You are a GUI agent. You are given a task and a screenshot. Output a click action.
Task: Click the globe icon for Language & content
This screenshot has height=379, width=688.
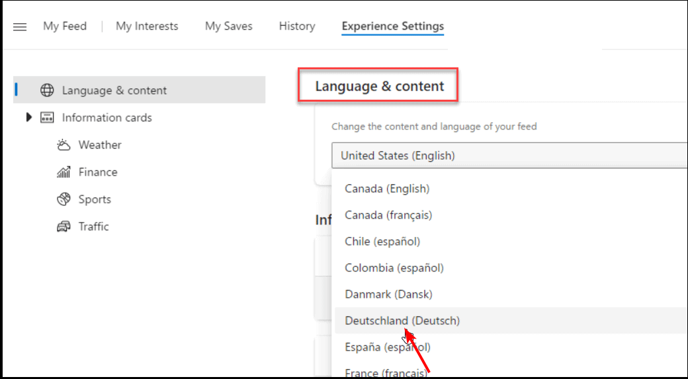coord(46,90)
